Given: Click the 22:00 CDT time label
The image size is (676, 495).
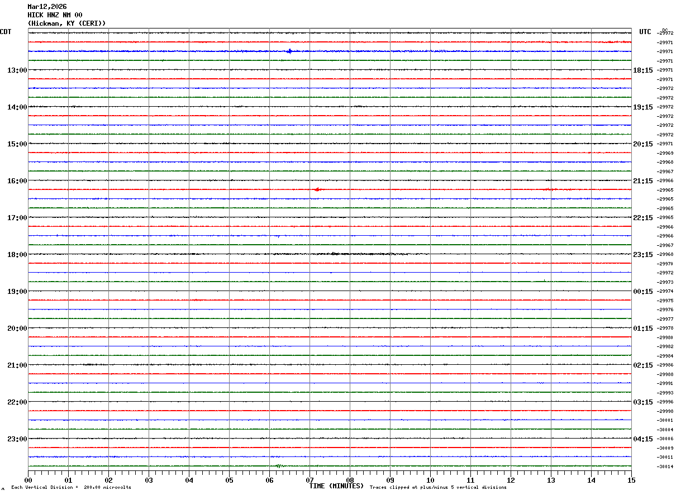Looking at the screenshot, I should click(17, 402).
